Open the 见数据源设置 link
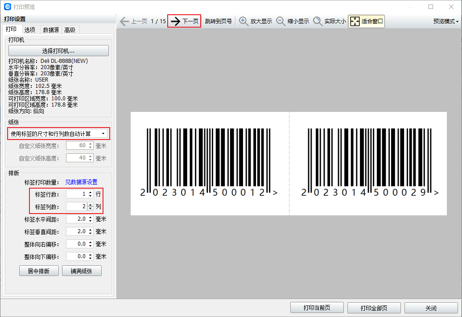Screen dimensions: 462x317 pyautogui.click(x=81, y=182)
